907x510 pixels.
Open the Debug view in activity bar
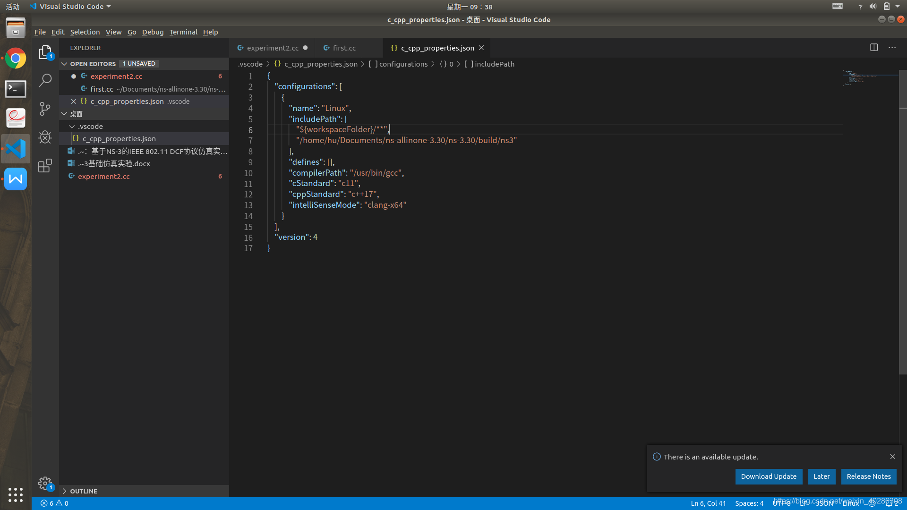pyautogui.click(x=45, y=137)
